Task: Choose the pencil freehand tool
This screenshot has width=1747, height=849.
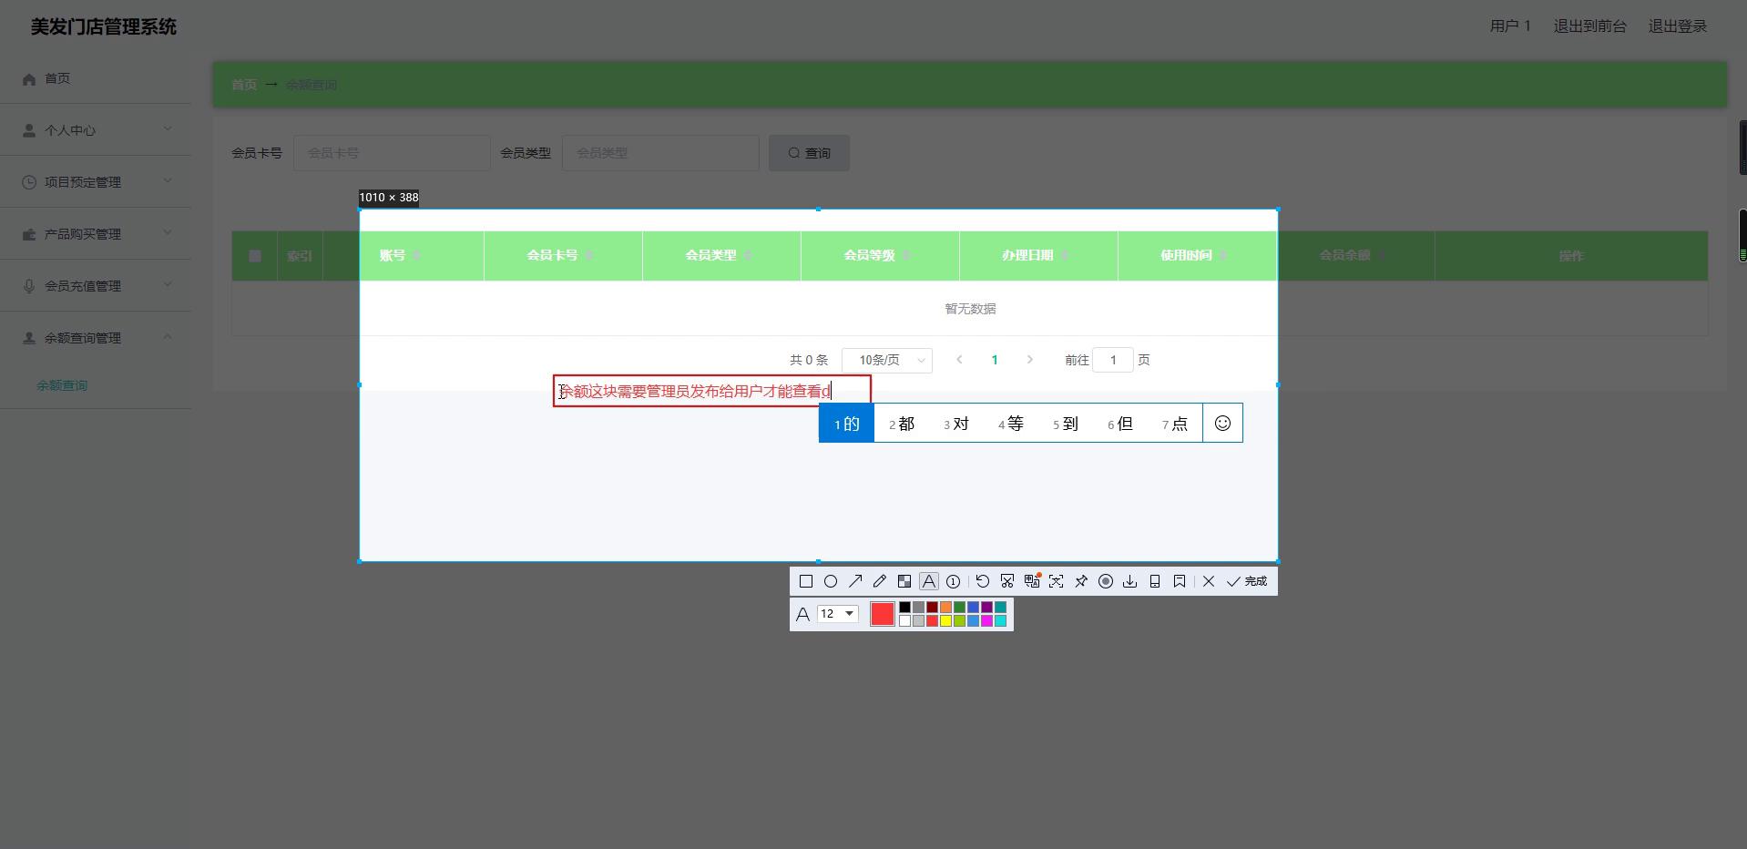Action: (880, 581)
